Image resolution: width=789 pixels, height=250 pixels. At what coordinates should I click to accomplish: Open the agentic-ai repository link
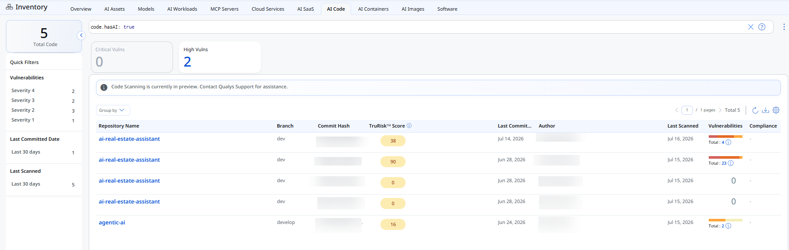pyautogui.click(x=112, y=223)
